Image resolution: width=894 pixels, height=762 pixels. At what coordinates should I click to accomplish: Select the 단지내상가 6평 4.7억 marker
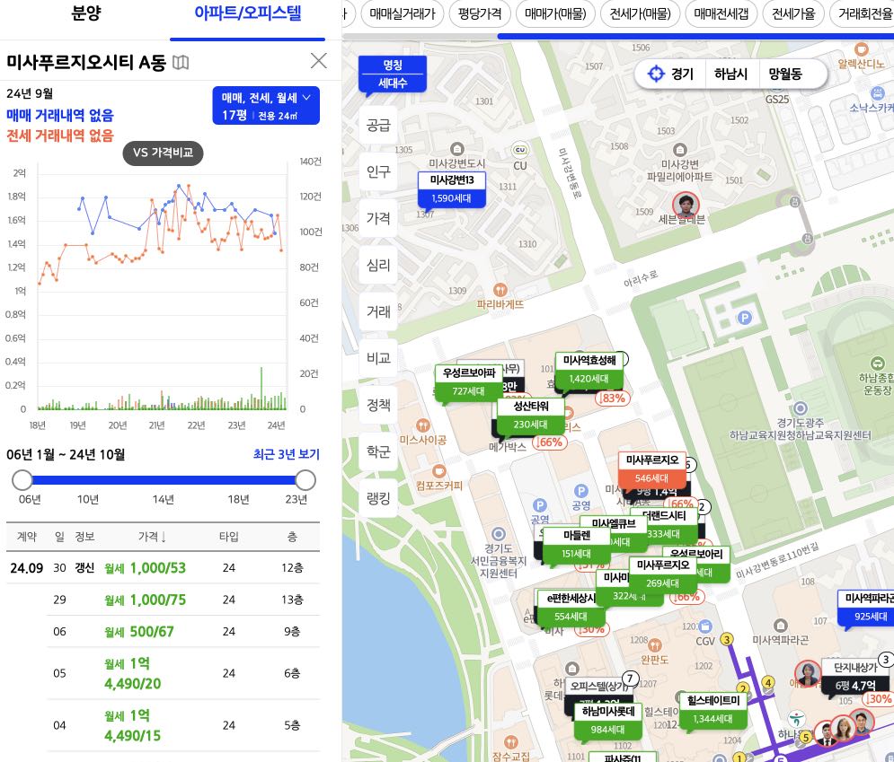click(855, 677)
